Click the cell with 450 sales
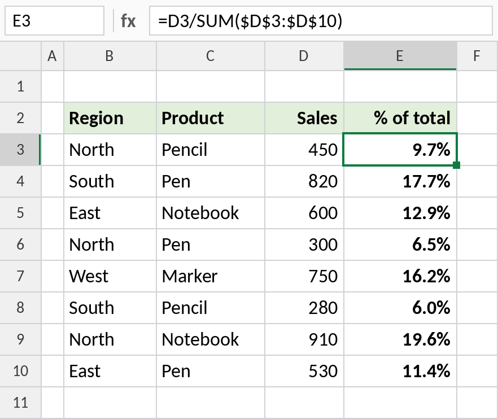 (x=304, y=150)
